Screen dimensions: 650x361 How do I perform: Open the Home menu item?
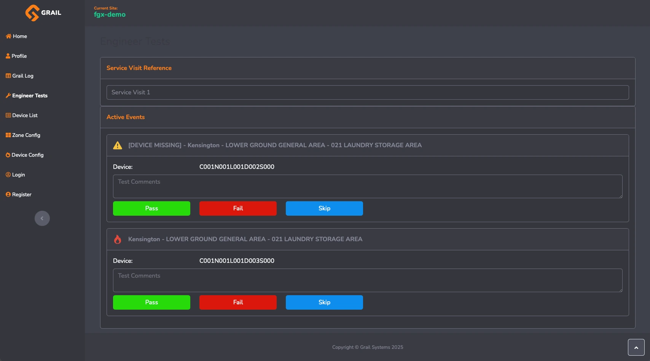(20, 36)
